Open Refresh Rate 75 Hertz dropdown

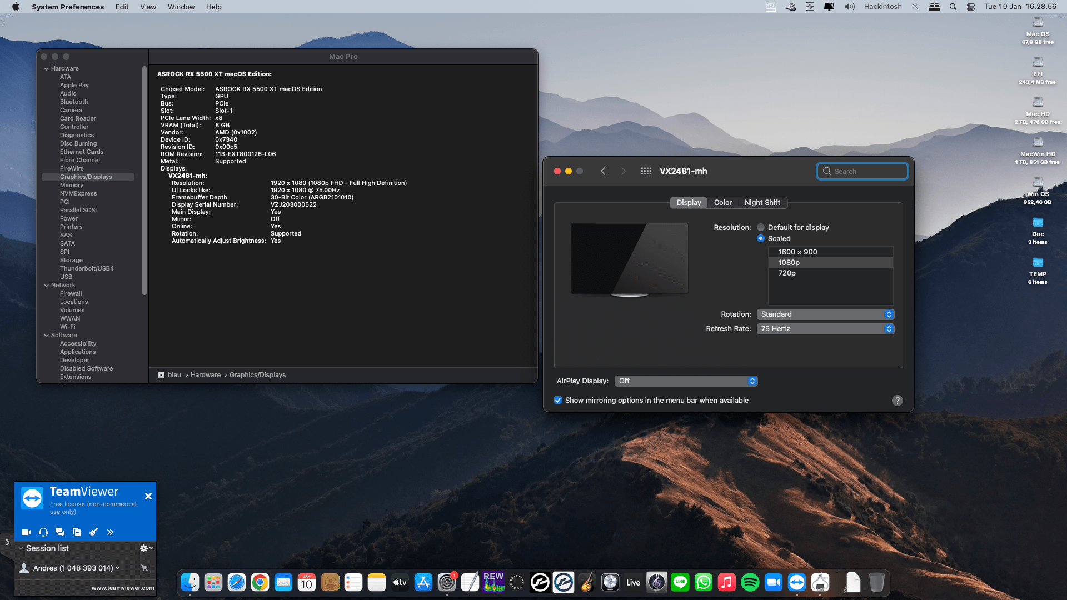pos(825,329)
